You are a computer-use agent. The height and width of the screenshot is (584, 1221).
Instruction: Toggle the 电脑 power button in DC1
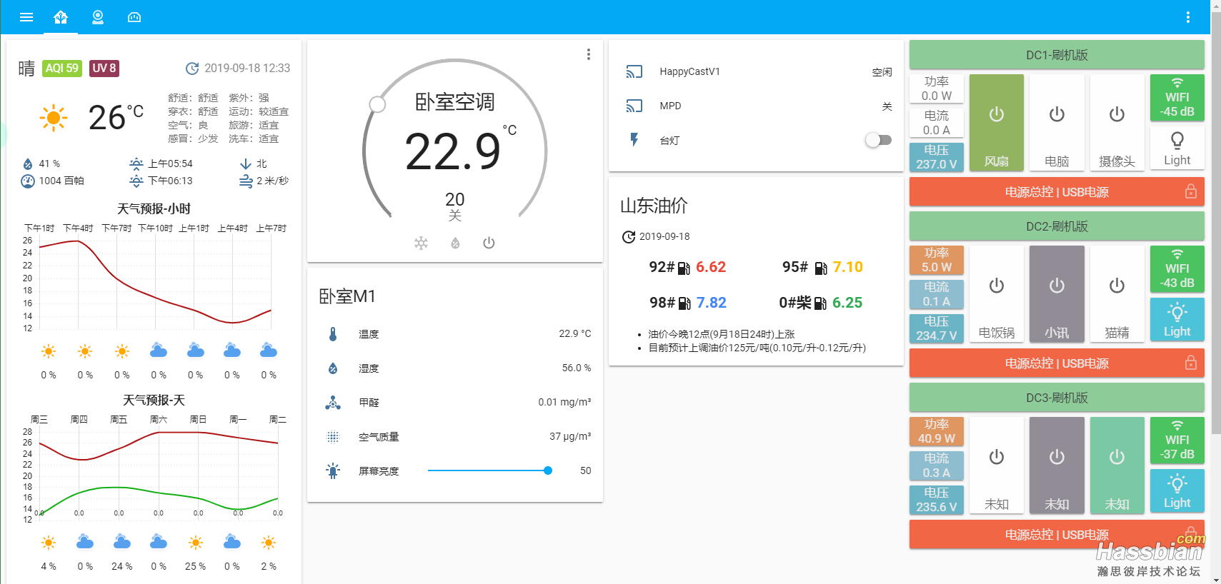pyautogui.click(x=1057, y=122)
